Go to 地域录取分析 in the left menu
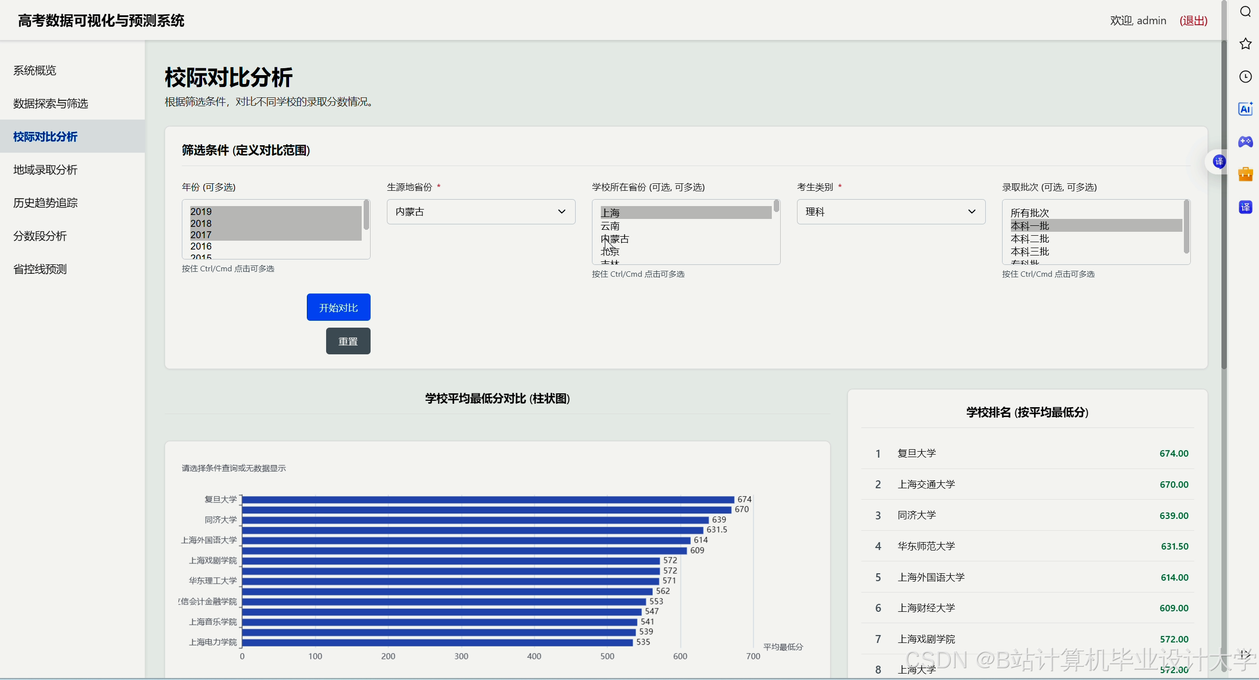This screenshot has width=1259, height=680. tap(45, 170)
